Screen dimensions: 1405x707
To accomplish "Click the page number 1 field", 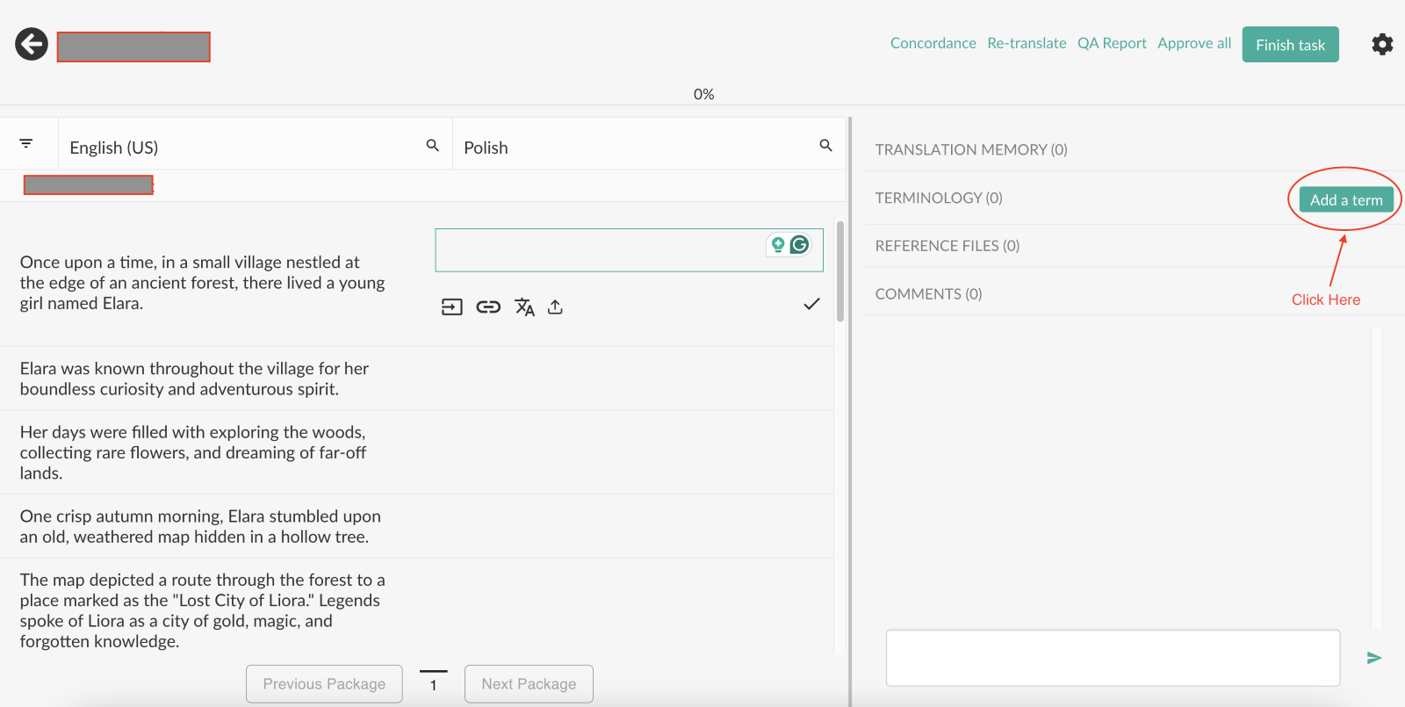I will (434, 684).
